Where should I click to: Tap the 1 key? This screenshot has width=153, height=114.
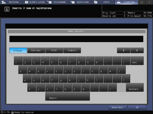(18, 61)
